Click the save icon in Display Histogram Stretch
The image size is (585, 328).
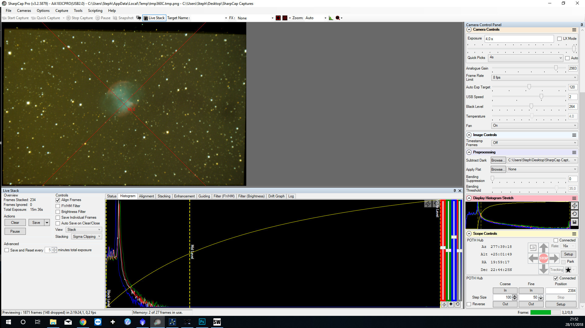tap(574, 222)
